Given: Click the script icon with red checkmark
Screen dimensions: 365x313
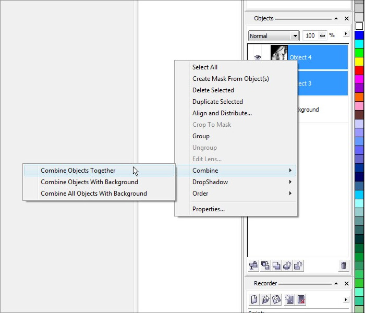Looking at the screenshot, I should click(301, 299).
